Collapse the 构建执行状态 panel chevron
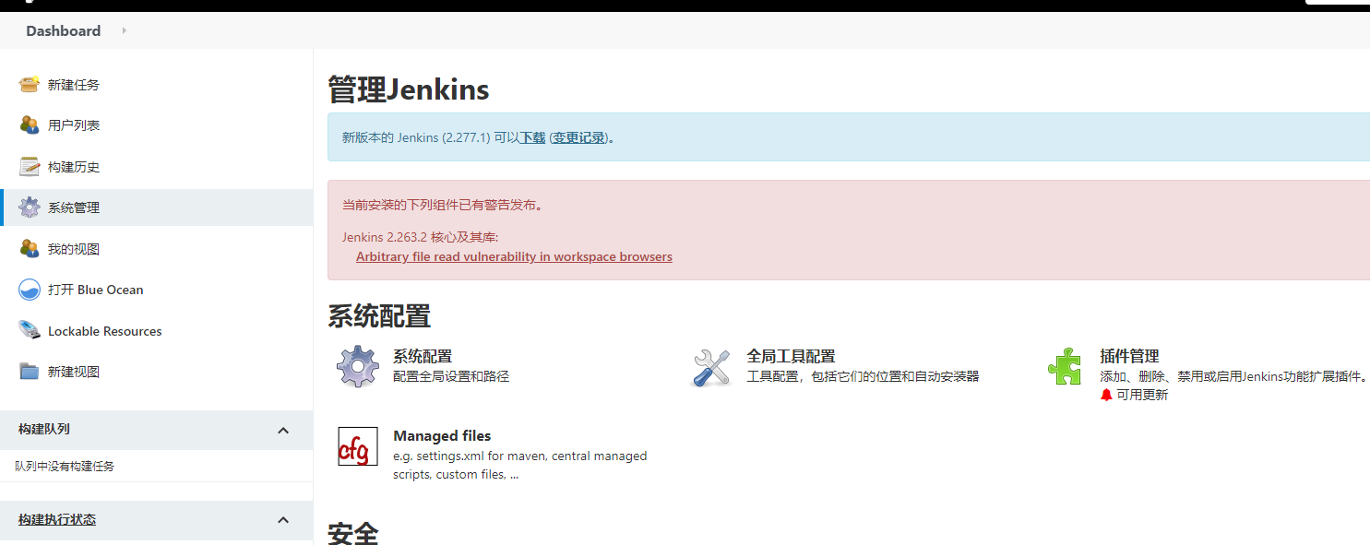The image size is (1370, 545). (283, 520)
